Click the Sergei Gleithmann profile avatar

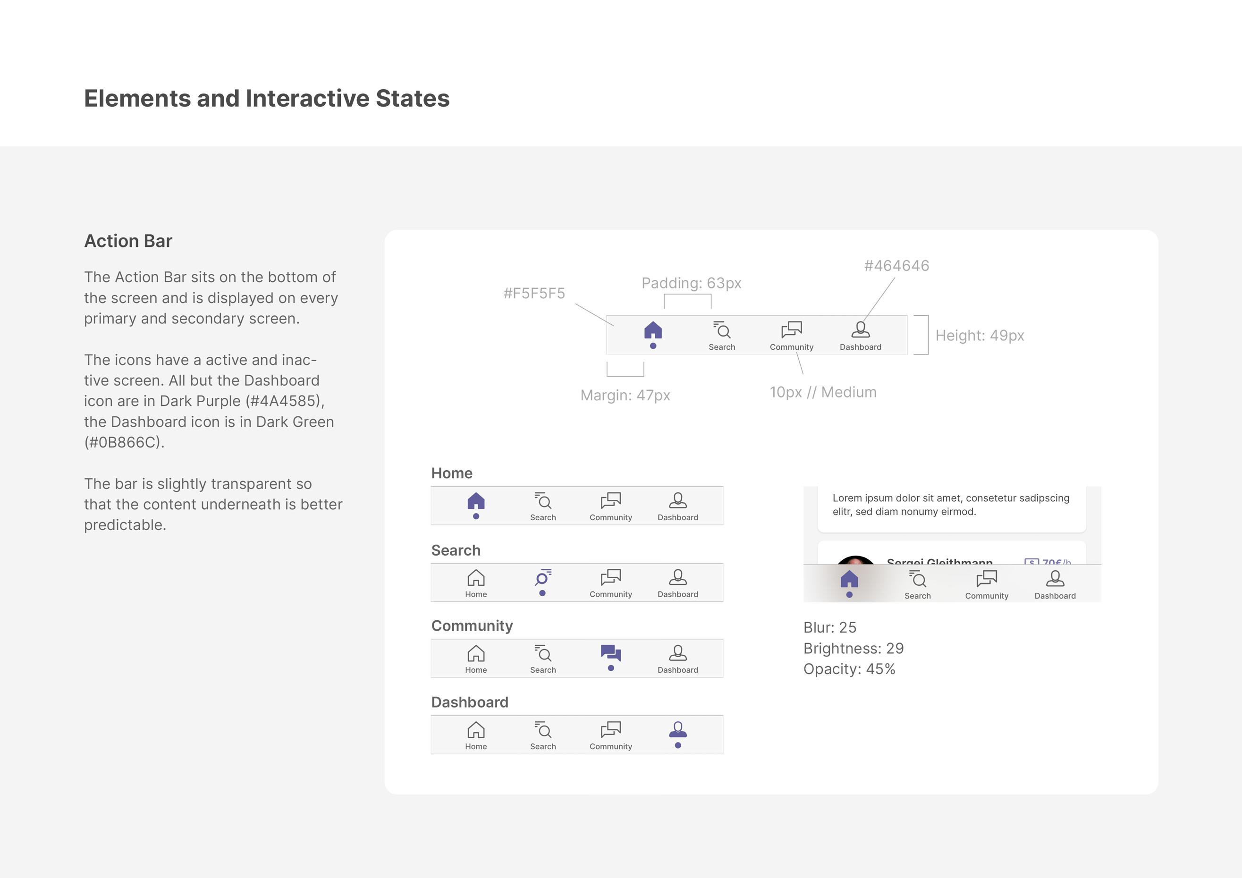855,560
